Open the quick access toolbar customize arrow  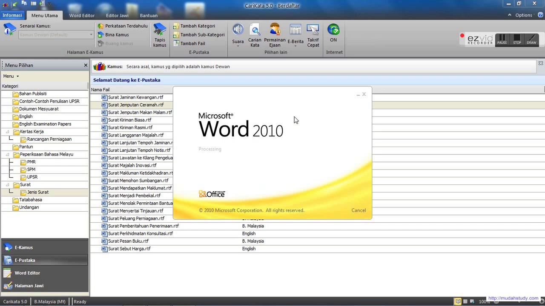pos(50,4)
